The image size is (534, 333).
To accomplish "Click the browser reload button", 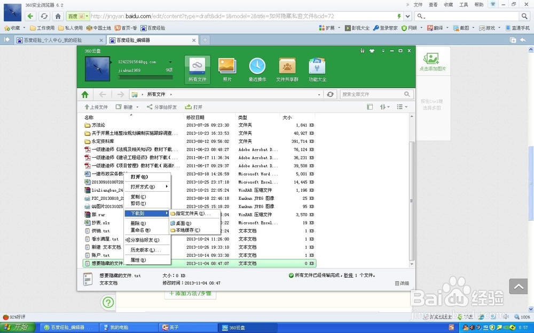I will click(x=44, y=16).
